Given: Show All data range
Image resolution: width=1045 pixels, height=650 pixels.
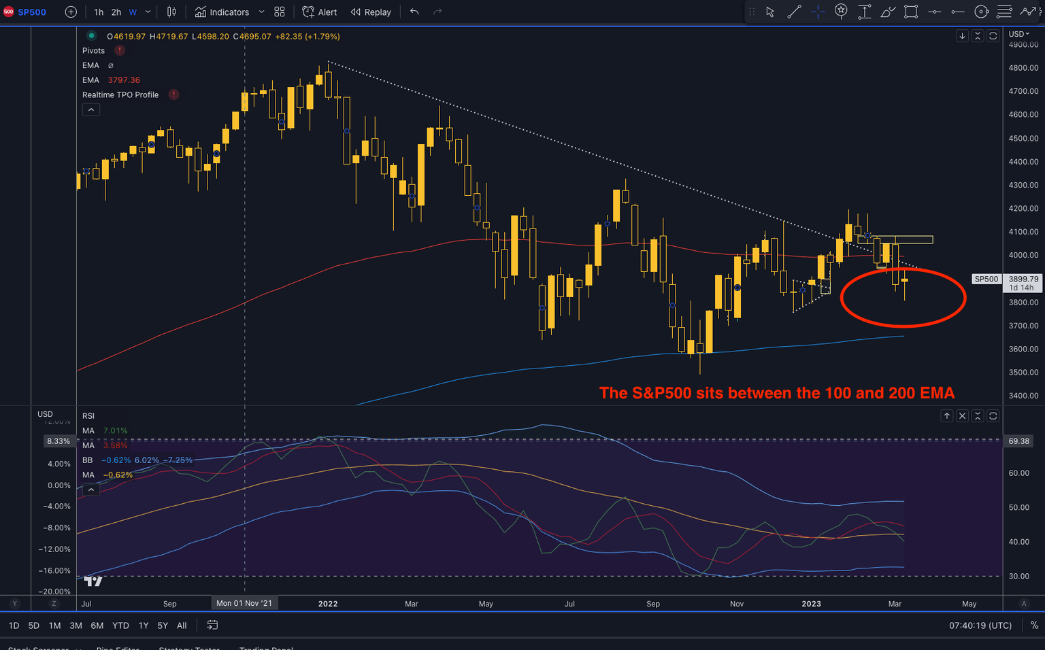Looking at the screenshot, I should pyautogui.click(x=182, y=626).
